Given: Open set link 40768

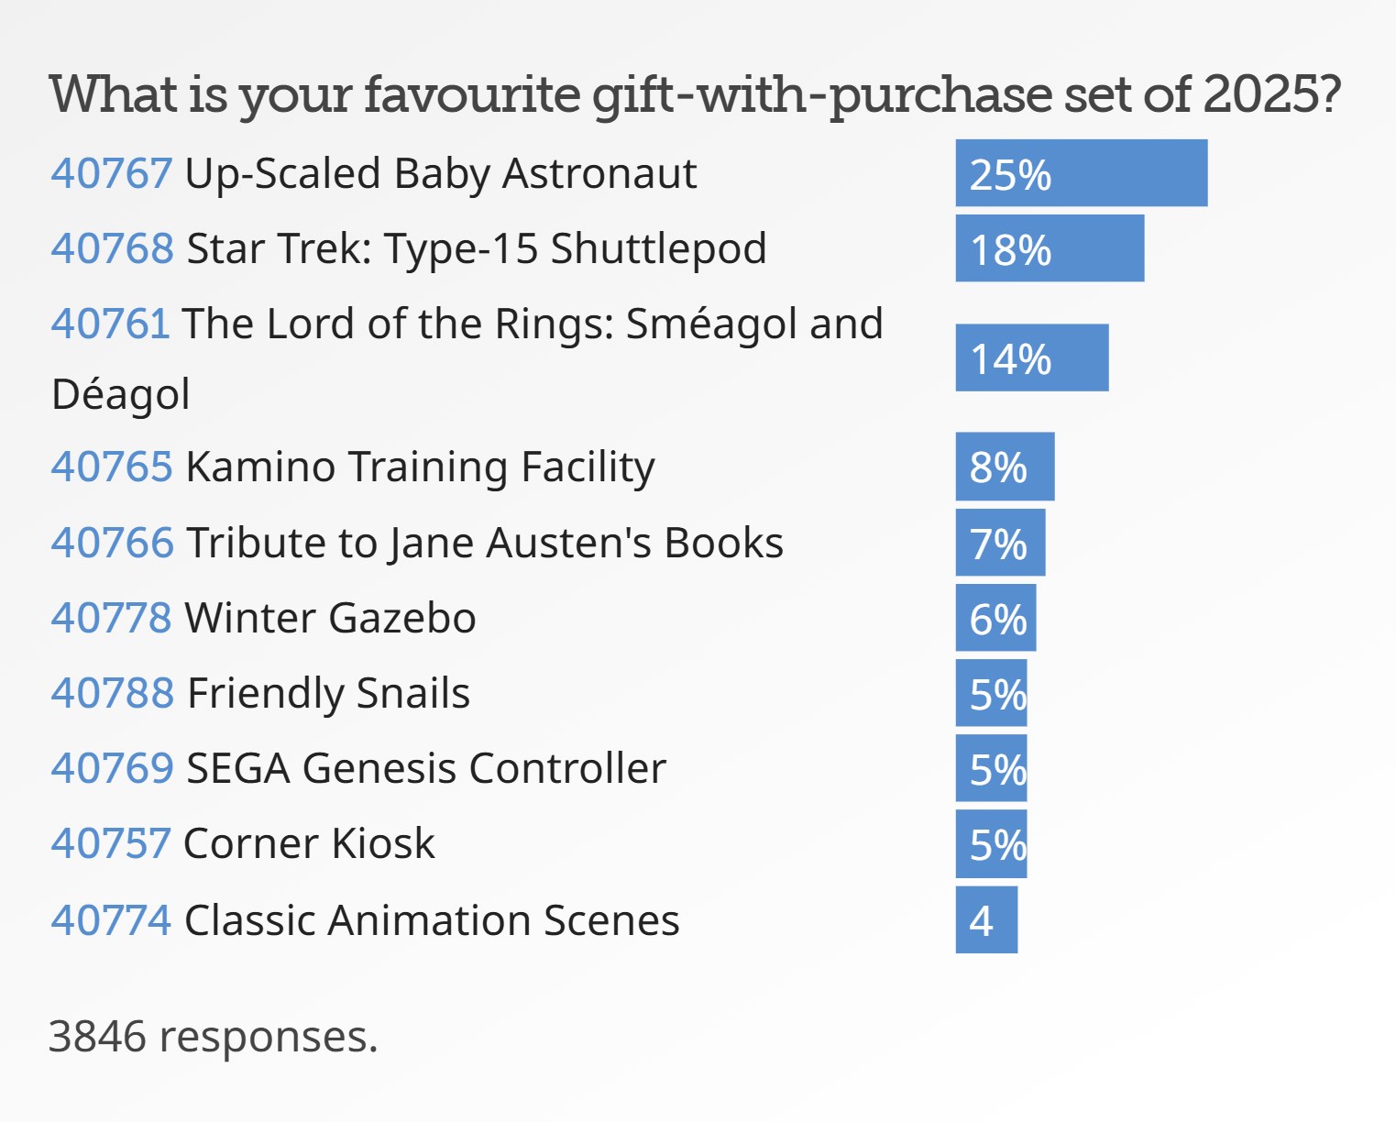Looking at the screenshot, I should 112,248.
